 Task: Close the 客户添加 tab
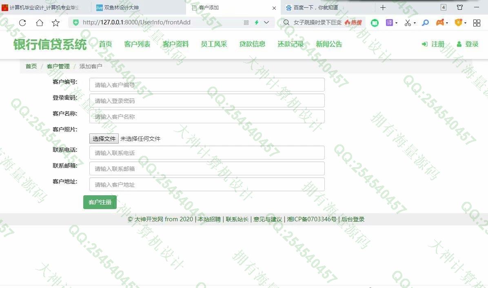274,8
